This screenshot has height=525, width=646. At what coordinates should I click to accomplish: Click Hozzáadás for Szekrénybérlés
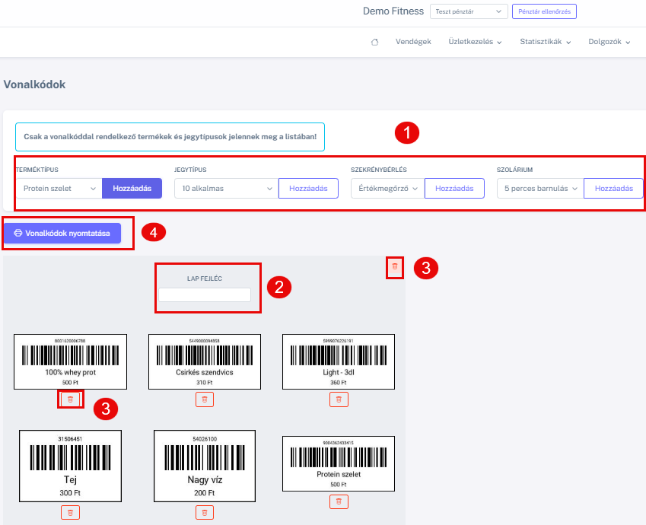click(x=454, y=189)
